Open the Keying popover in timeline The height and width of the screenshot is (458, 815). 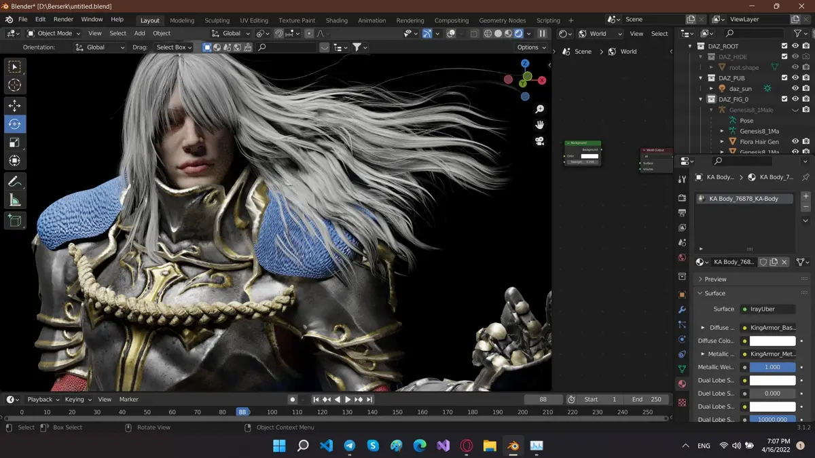pos(77,400)
